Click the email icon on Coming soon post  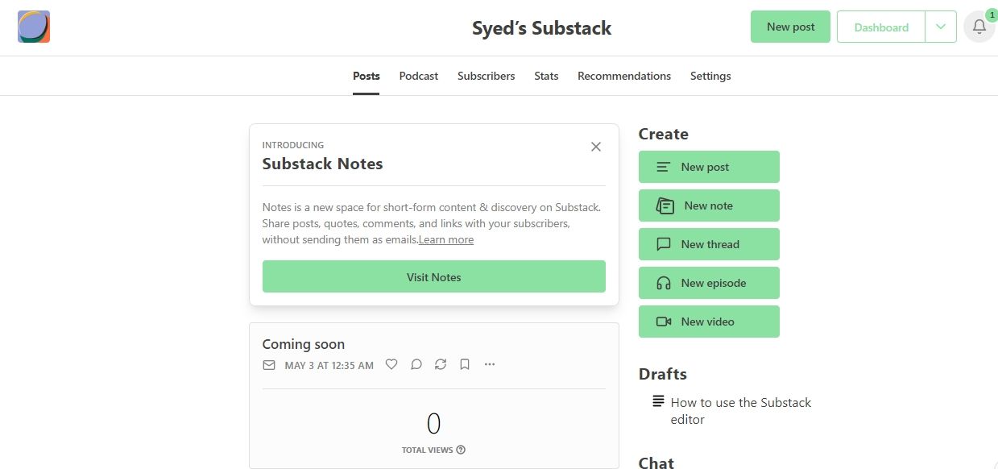(269, 364)
